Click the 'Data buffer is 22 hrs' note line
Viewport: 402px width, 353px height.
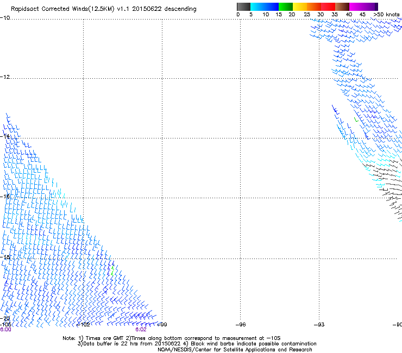(197, 344)
